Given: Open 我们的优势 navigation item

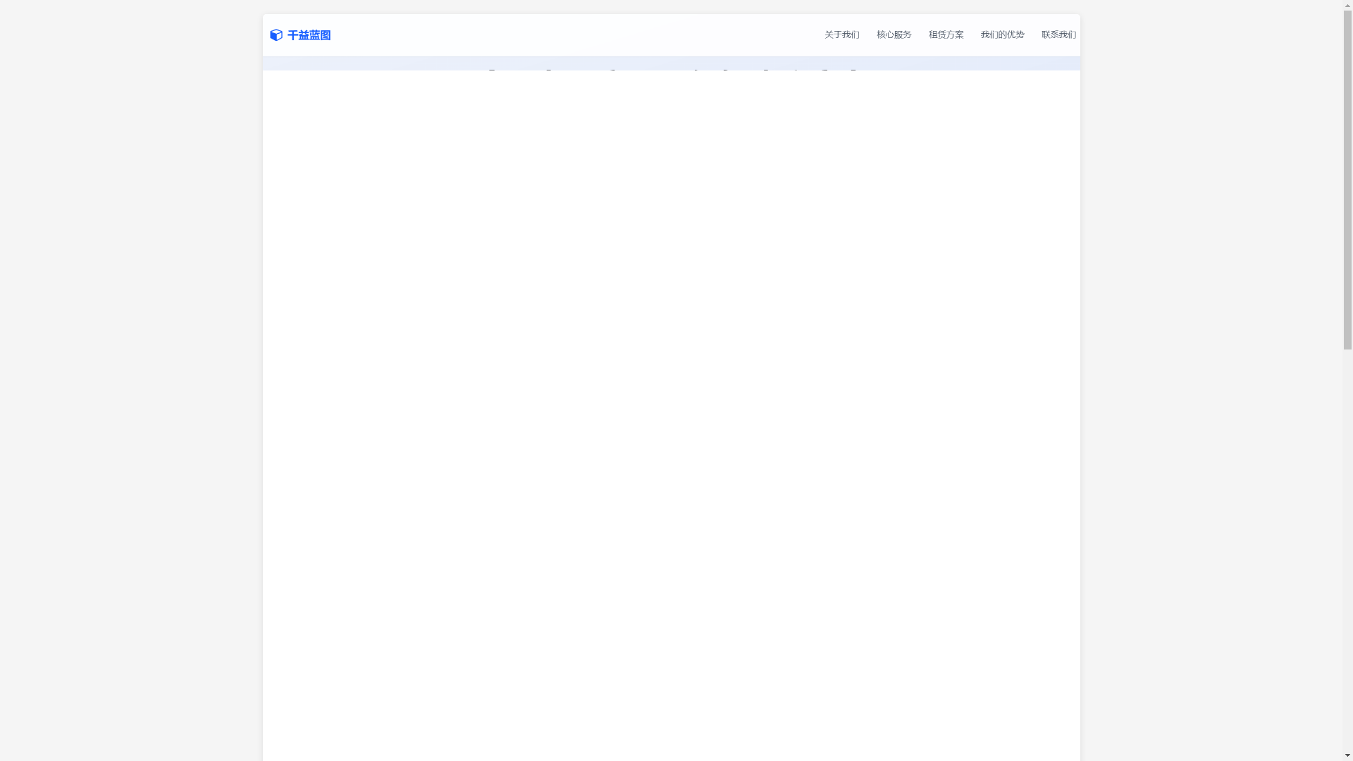Looking at the screenshot, I should tap(1003, 35).
